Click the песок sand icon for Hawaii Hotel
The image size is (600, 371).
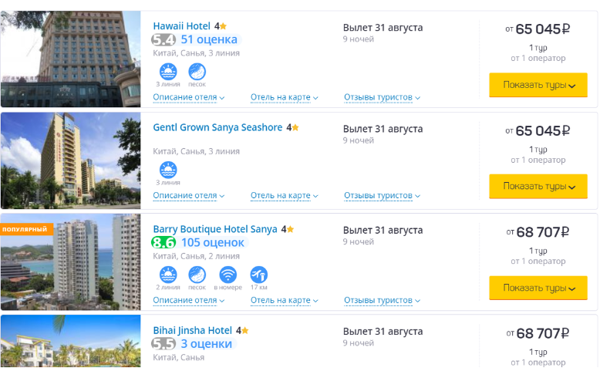(x=197, y=72)
